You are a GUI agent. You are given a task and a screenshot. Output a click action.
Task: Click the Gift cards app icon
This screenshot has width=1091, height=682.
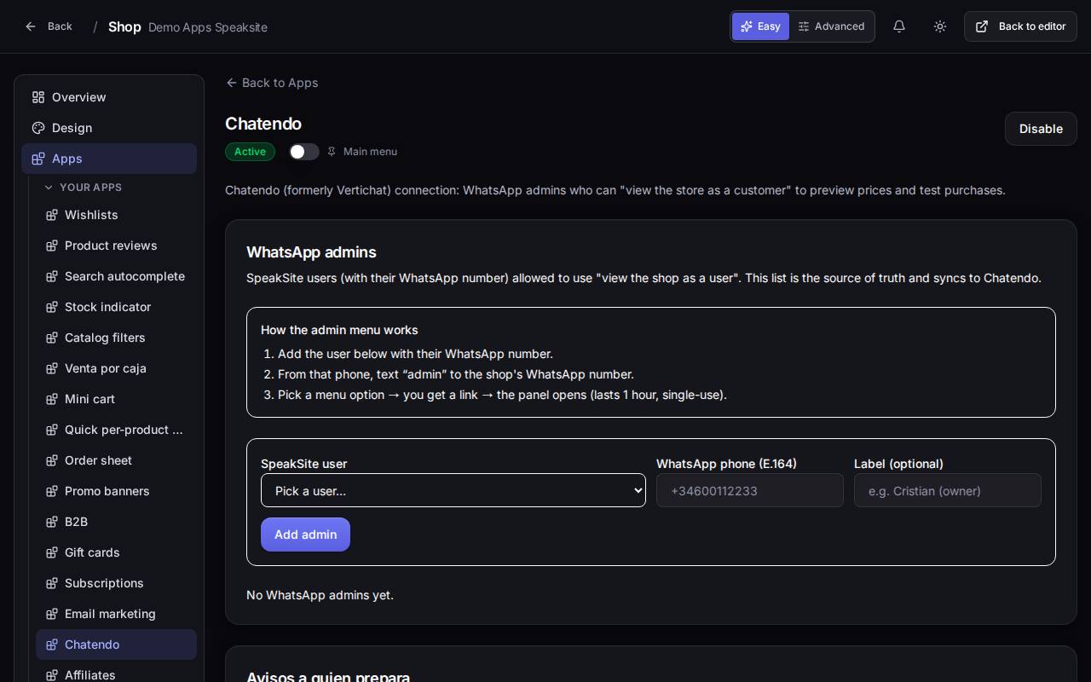[52, 552]
